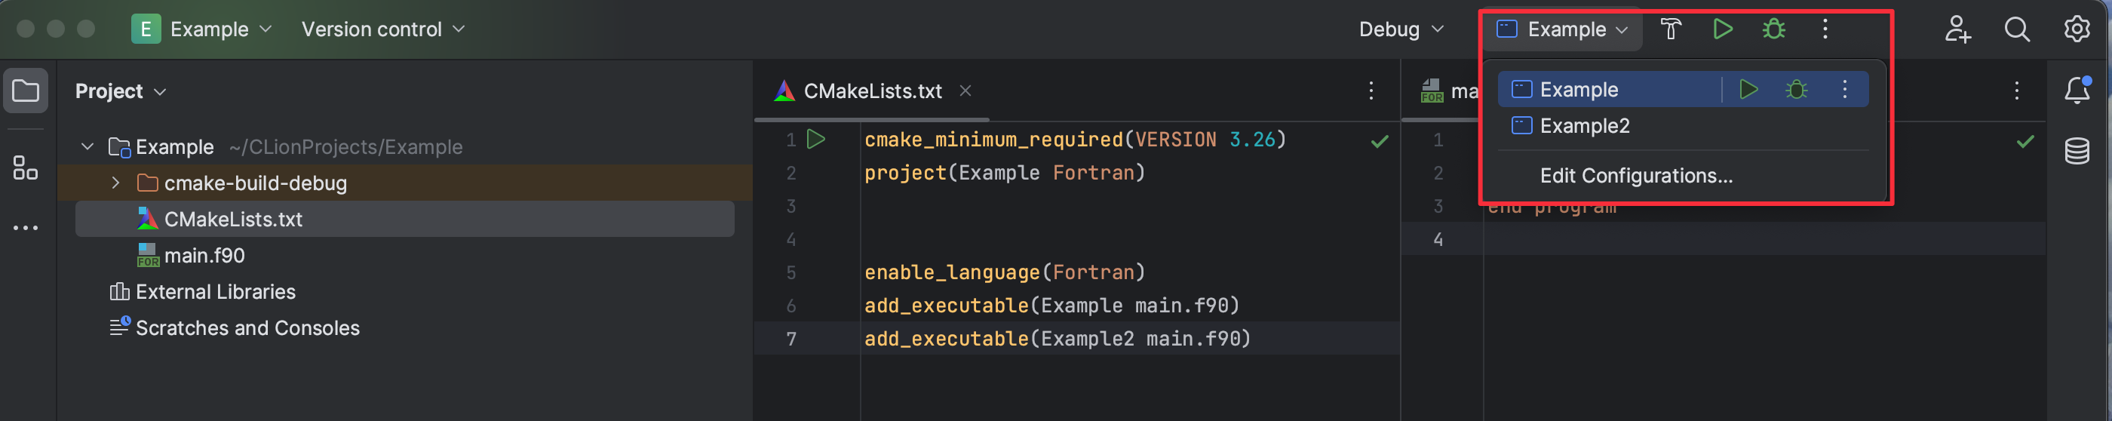Choose Edit Configurations... in the dropdown

coord(1635,176)
